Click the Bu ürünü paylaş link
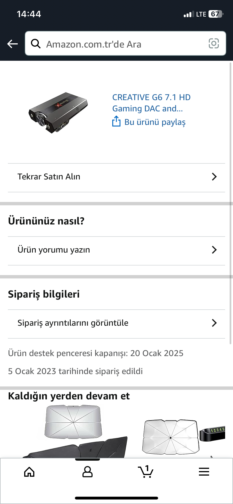The height and width of the screenshot is (504, 233). (x=155, y=122)
